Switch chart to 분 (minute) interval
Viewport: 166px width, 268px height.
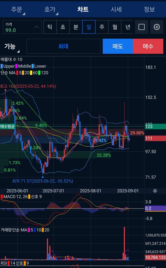[x=76, y=27]
